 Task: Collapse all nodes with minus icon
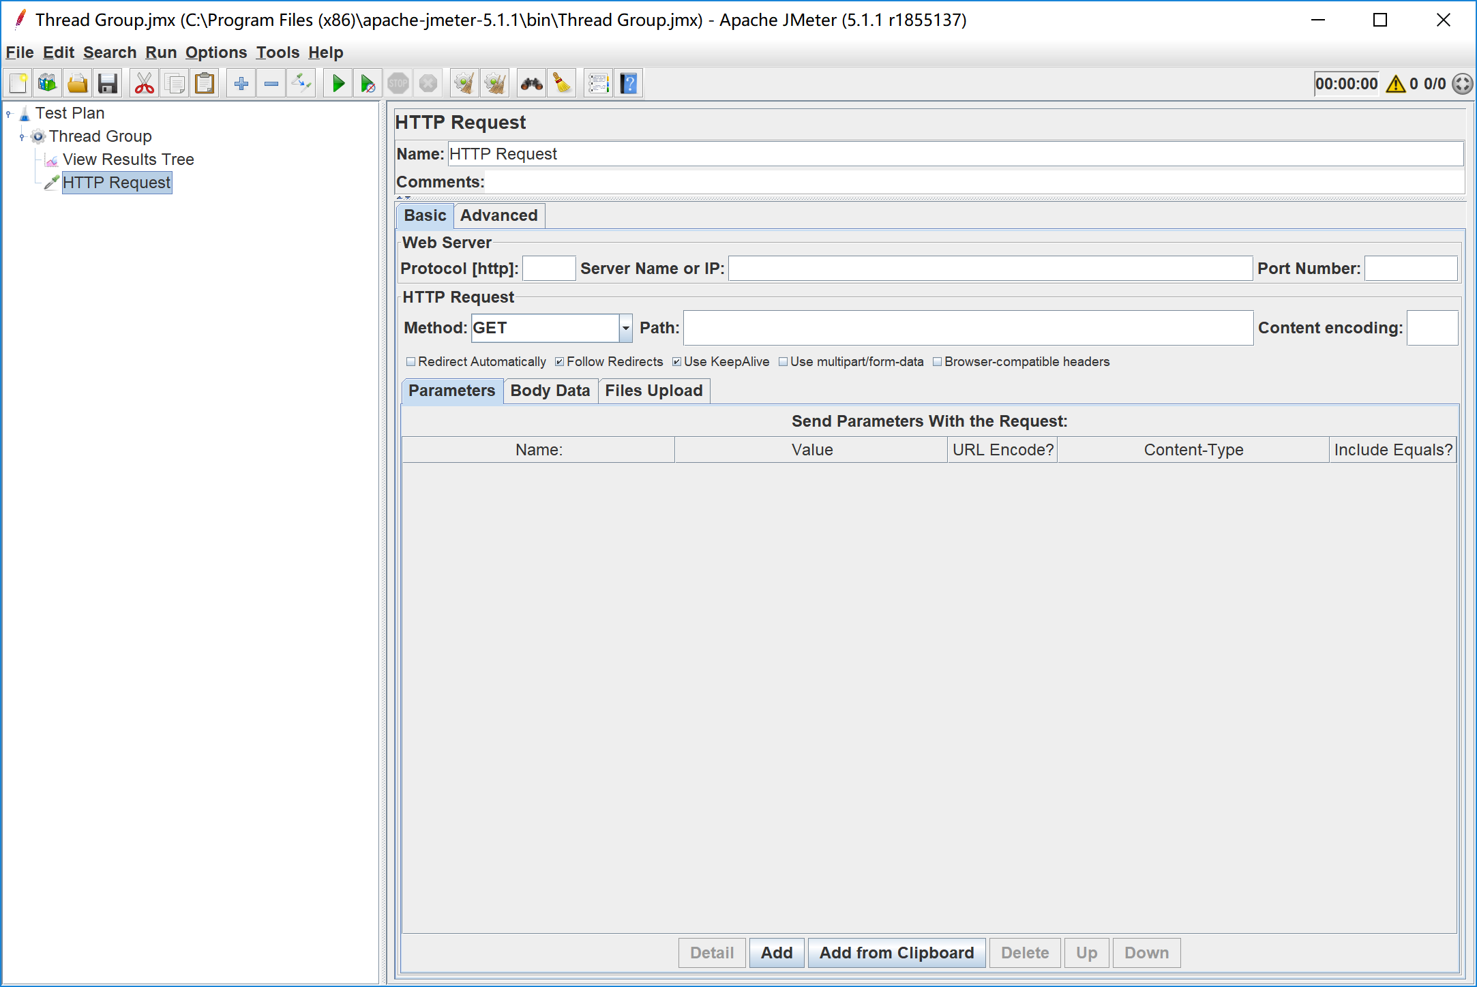pyautogui.click(x=271, y=84)
